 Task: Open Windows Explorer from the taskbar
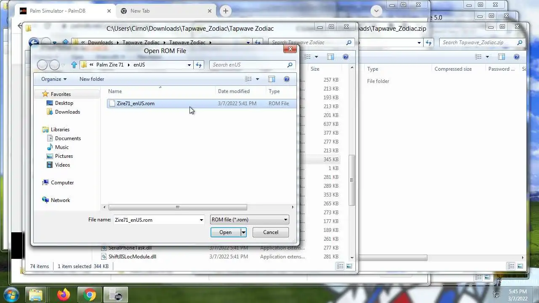click(x=36, y=295)
